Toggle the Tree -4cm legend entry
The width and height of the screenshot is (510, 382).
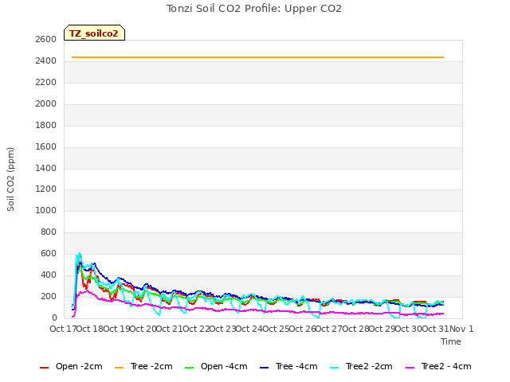[288, 366]
